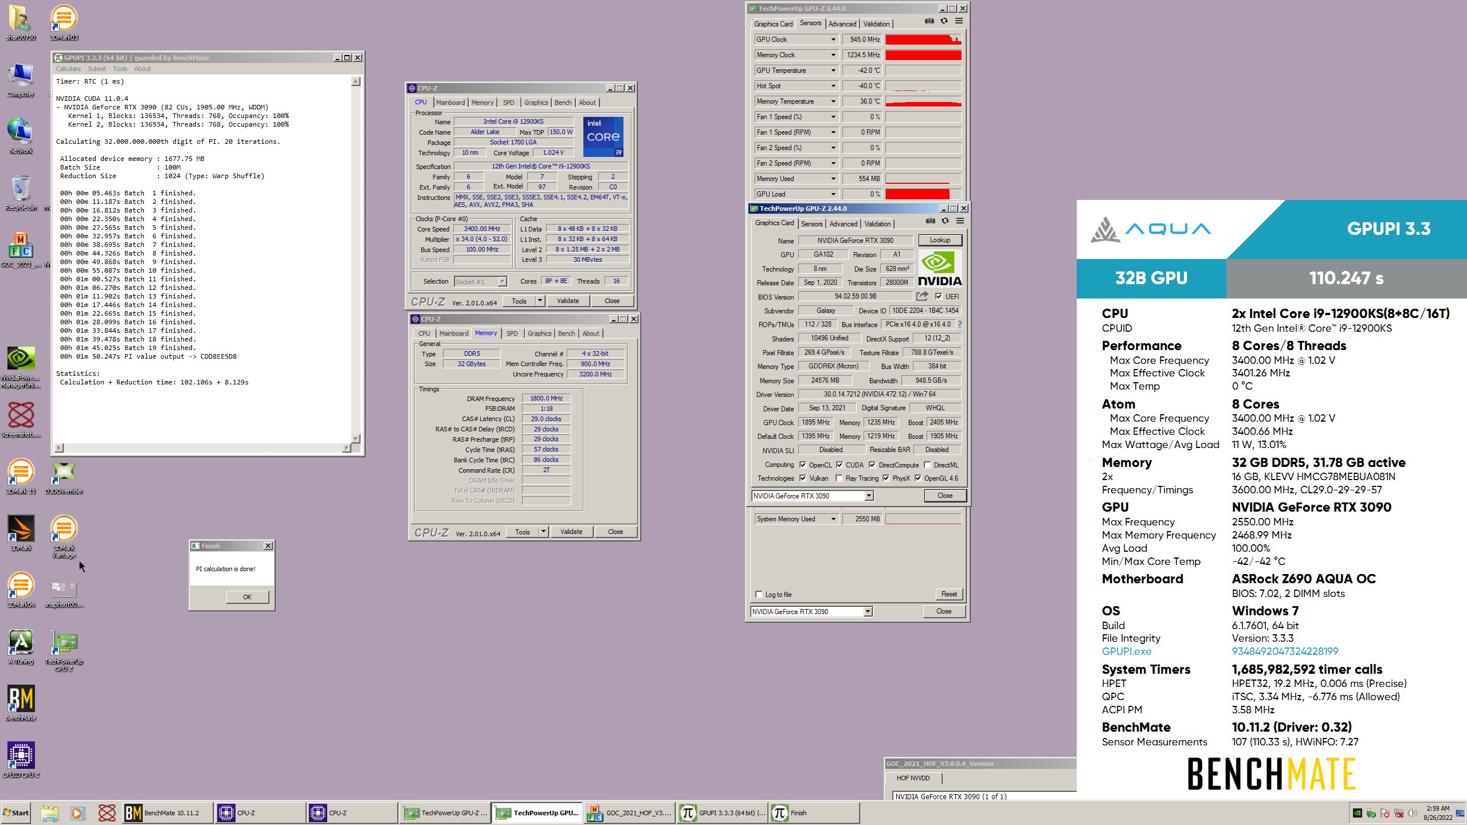Toggle the Ray Tracing checkbox
1467x825 pixels.
coord(839,478)
